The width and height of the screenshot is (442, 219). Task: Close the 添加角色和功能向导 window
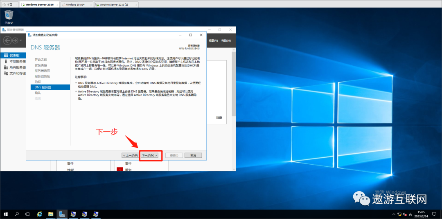click(201, 35)
